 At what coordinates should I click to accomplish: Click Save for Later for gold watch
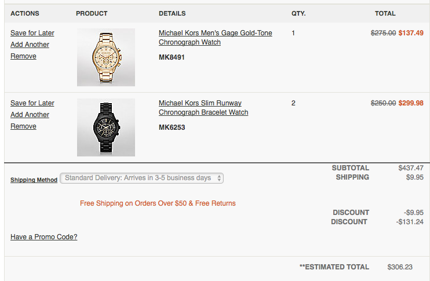tap(32, 33)
